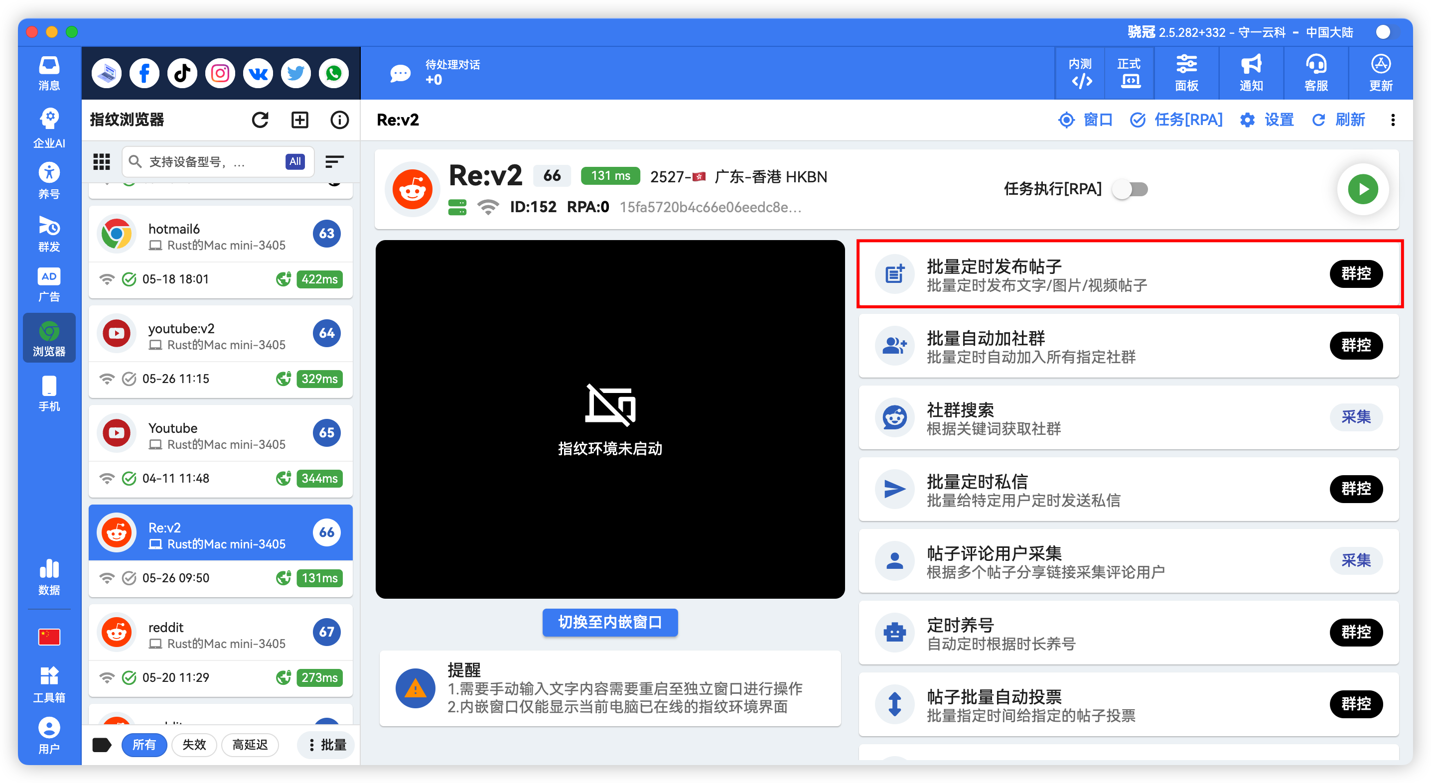Click the China flag language icon
The image size is (1431, 783).
(49, 637)
